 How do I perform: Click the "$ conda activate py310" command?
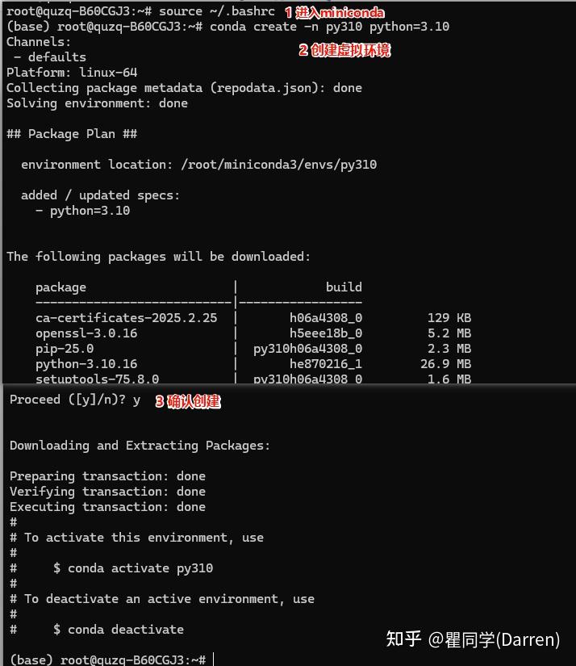tap(133, 568)
